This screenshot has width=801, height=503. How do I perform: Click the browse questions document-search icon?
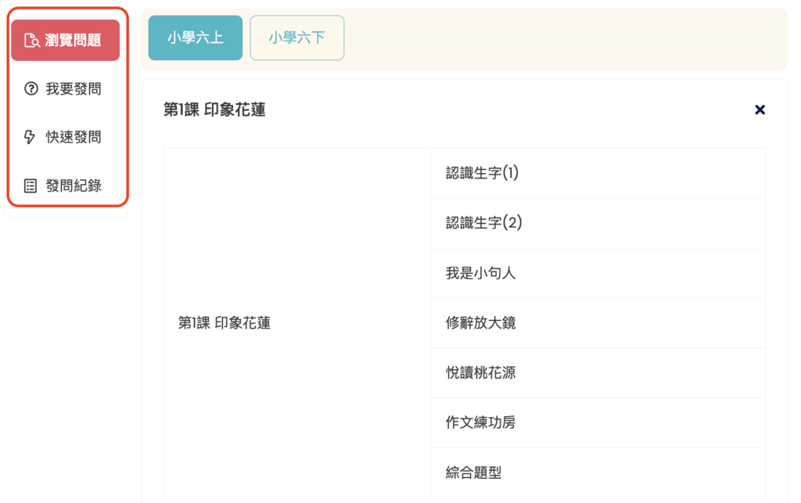click(x=31, y=41)
